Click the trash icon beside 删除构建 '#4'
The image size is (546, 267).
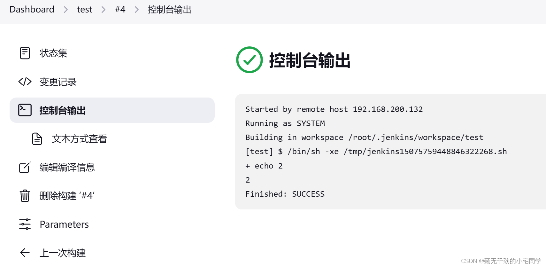tap(25, 196)
